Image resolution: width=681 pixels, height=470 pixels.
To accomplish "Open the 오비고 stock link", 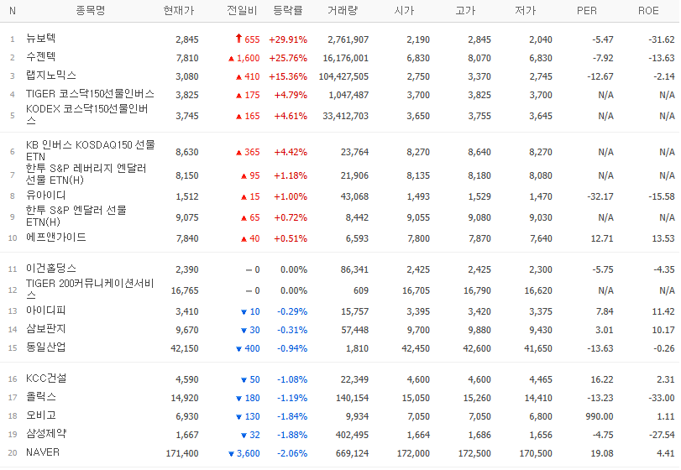I will 41,415.
